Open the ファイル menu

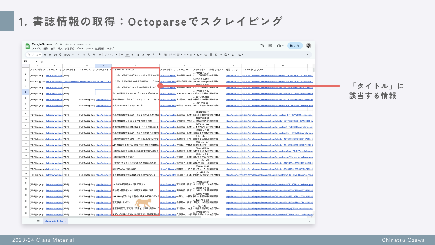(x=37, y=49)
